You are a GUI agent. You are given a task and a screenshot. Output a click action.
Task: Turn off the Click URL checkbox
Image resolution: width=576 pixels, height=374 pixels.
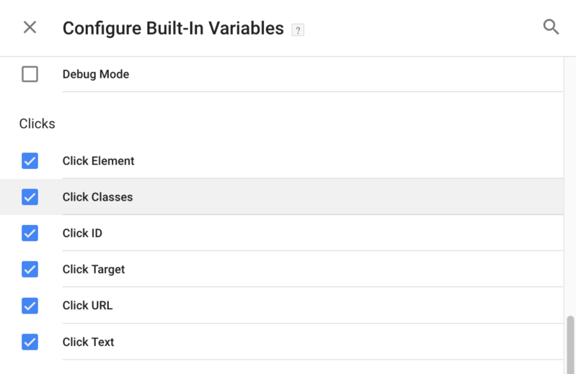coord(30,306)
